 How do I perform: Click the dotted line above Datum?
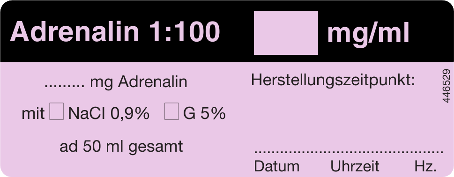[276, 151]
